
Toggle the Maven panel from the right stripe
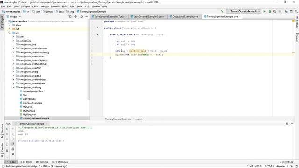[297, 37]
